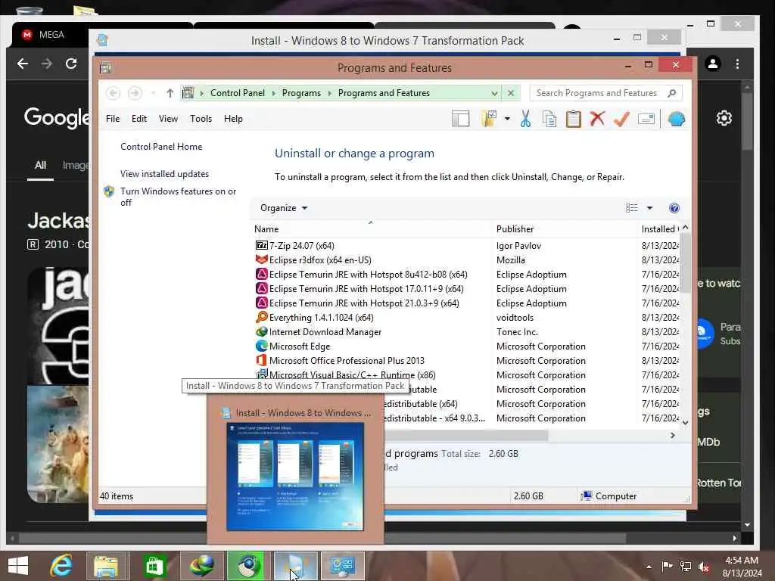Click the Paste clipboard icon in toolbar
This screenshot has height=581, width=775.
click(x=574, y=119)
